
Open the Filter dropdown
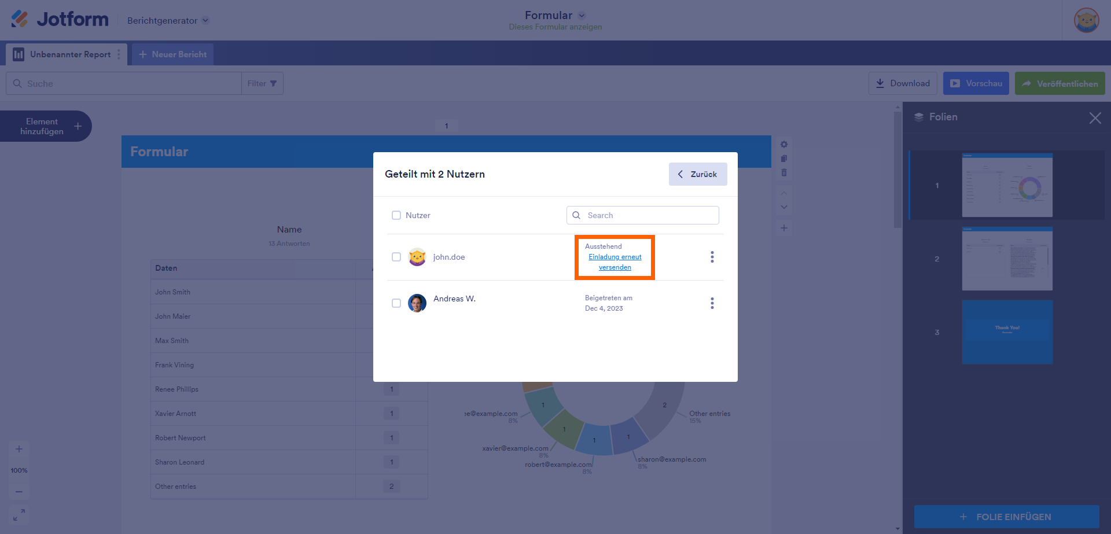[262, 83]
